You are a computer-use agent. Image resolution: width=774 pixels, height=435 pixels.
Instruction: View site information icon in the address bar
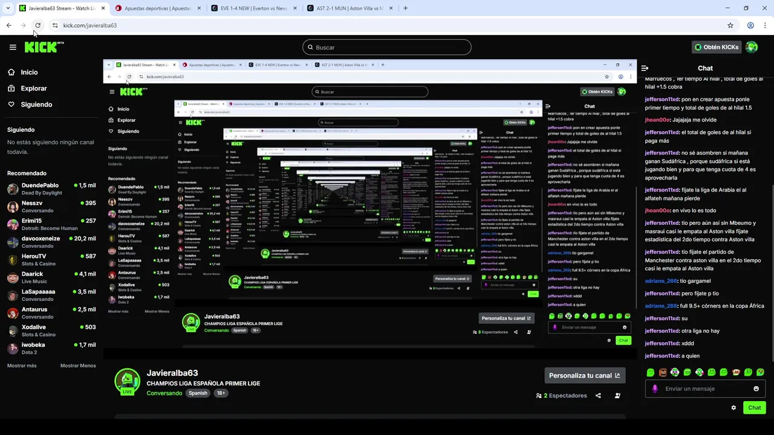(55, 25)
